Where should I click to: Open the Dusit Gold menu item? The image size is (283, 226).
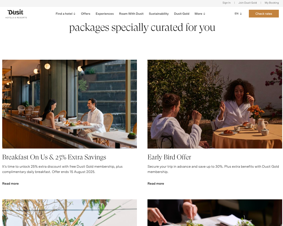point(182,14)
